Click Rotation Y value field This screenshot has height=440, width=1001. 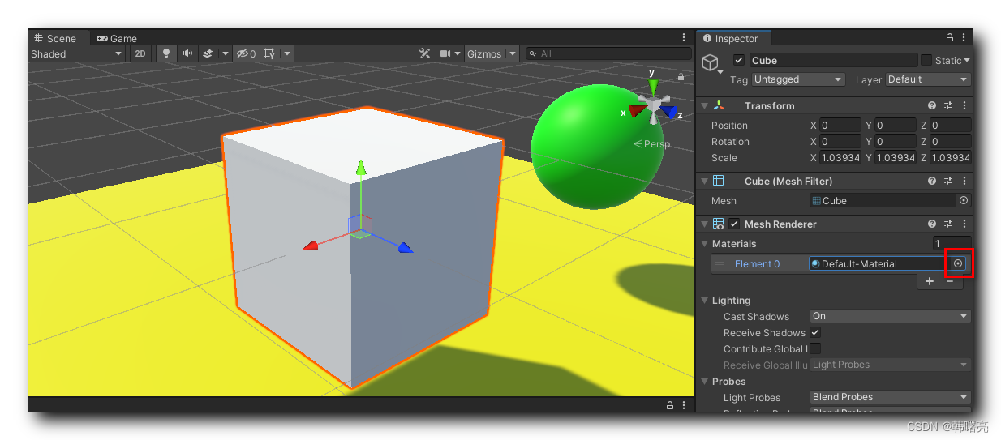896,142
